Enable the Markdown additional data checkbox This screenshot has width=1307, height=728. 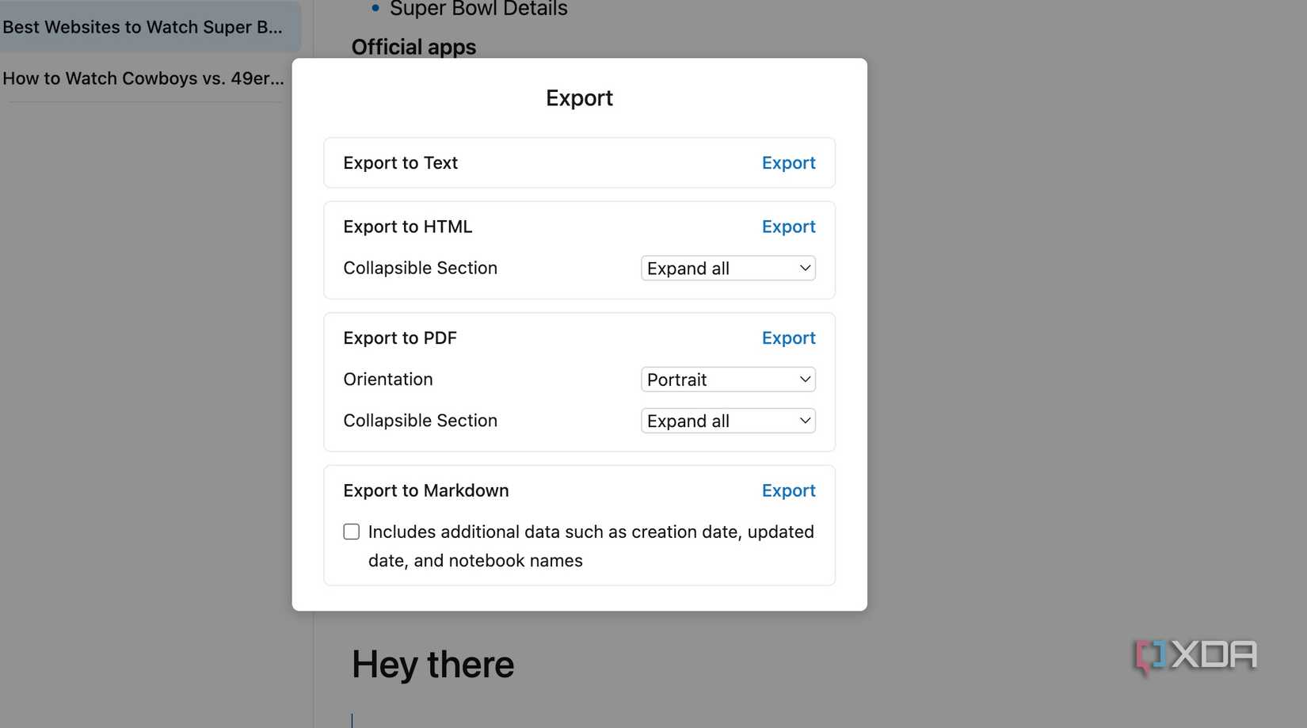click(x=351, y=532)
